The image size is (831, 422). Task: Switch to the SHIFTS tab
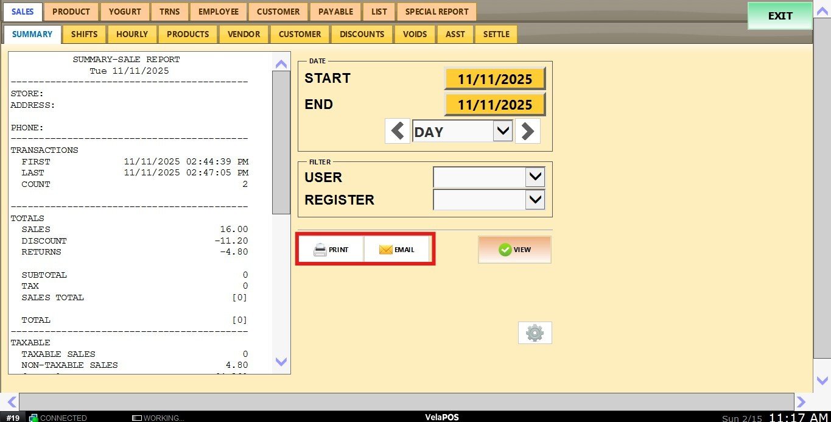click(x=84, y=34)
